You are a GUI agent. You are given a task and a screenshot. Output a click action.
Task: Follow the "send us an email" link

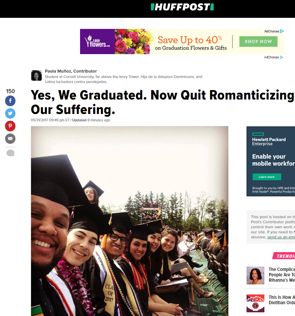coord(281,237)
